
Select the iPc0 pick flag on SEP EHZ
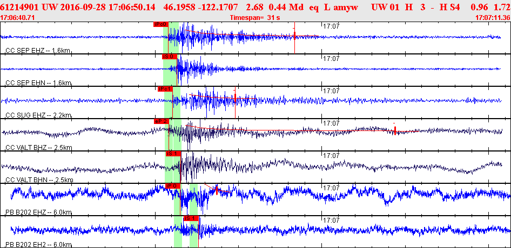(160, 24)
